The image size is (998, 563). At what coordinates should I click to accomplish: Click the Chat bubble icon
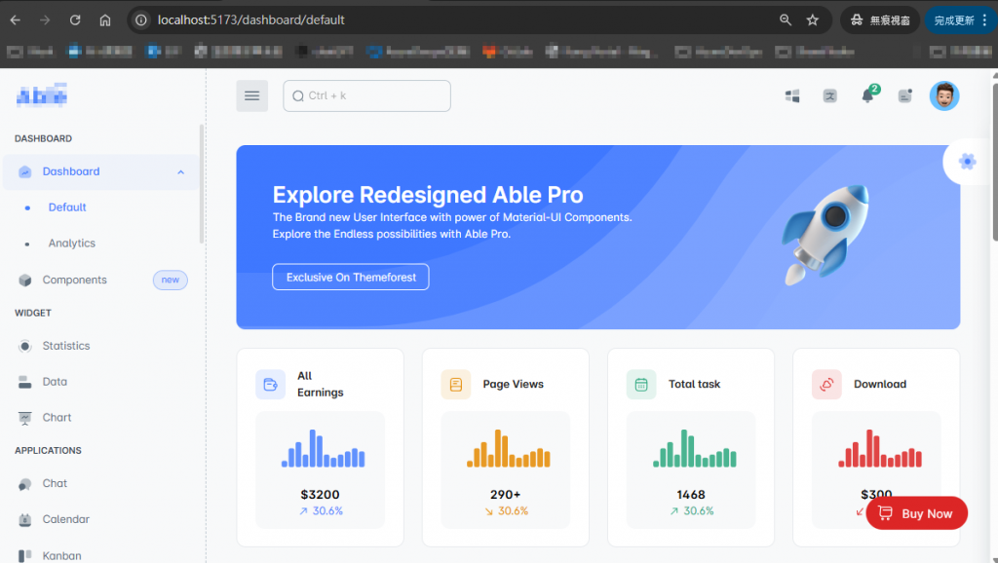pyautogui.click(x=24, y=484)
